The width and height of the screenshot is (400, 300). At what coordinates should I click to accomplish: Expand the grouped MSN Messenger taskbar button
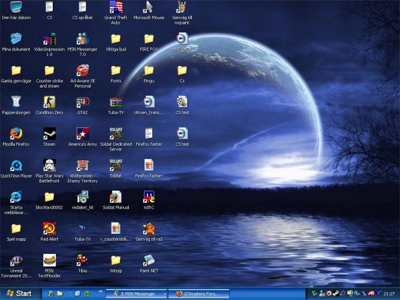pos(137,294)
